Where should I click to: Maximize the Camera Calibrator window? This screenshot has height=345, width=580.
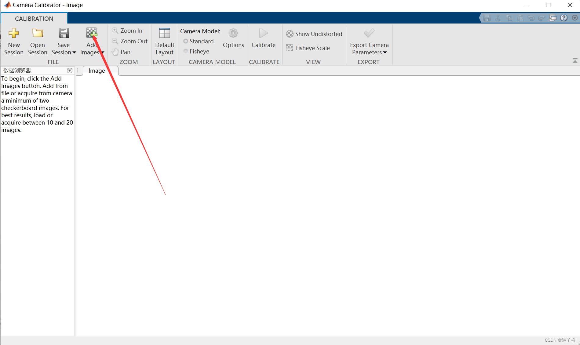pos(548,5)
